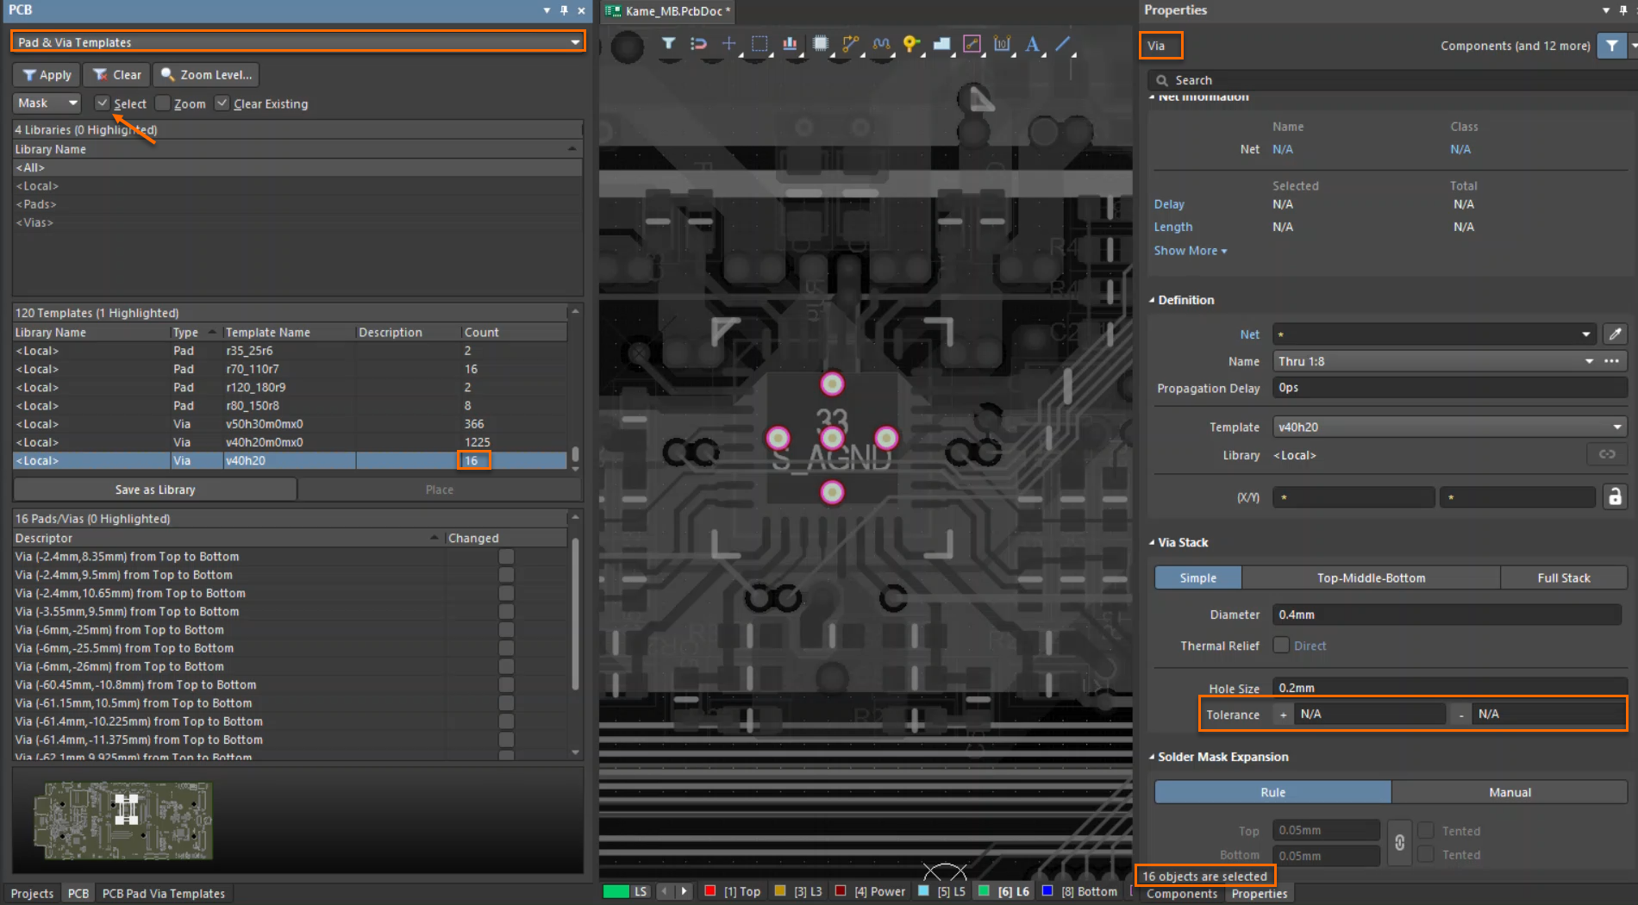Switch to the PCB Pad Via Templates tab

(x=163, y=894)
